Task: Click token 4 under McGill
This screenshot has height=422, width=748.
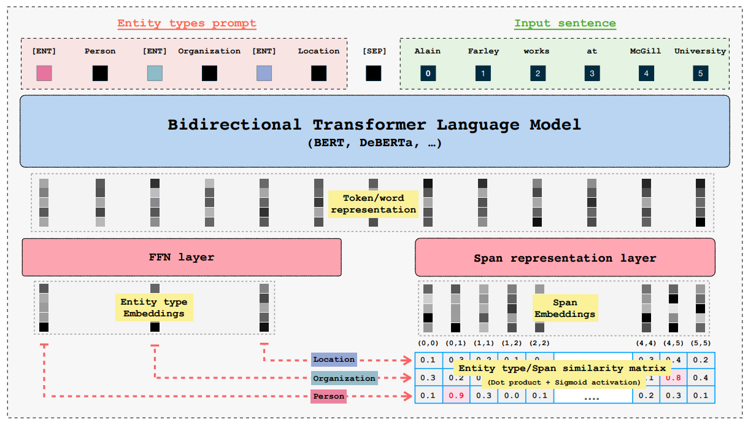Action: 645,73
